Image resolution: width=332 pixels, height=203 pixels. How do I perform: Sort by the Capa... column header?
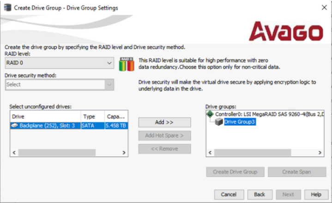pos(116,116)
